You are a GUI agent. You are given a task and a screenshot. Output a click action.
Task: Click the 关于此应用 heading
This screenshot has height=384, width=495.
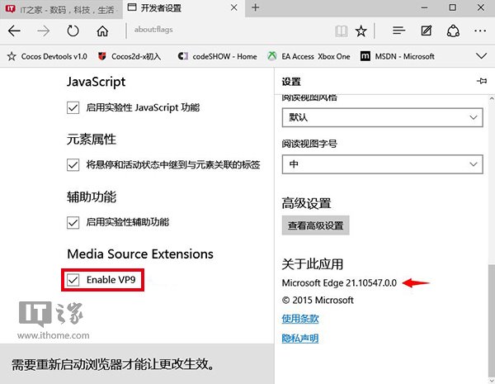click(312, 264)
